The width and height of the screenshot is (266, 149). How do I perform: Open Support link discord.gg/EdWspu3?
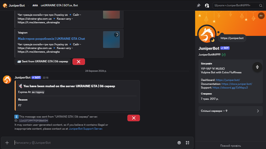point(230,87)
